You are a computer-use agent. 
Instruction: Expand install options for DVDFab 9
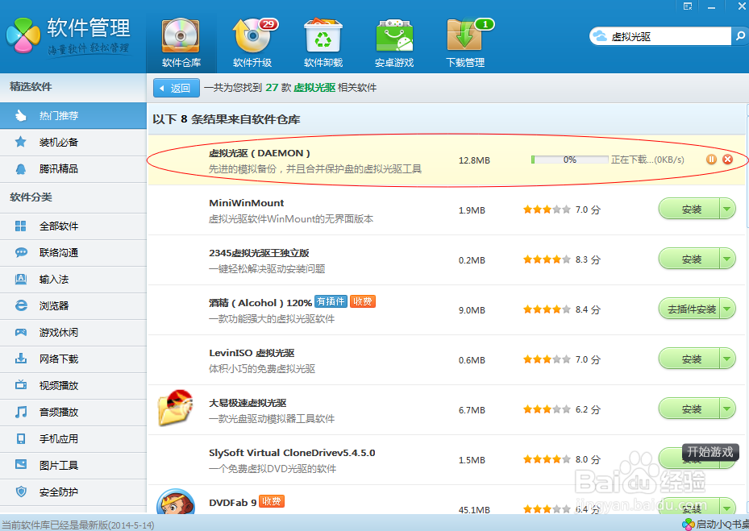727,507
